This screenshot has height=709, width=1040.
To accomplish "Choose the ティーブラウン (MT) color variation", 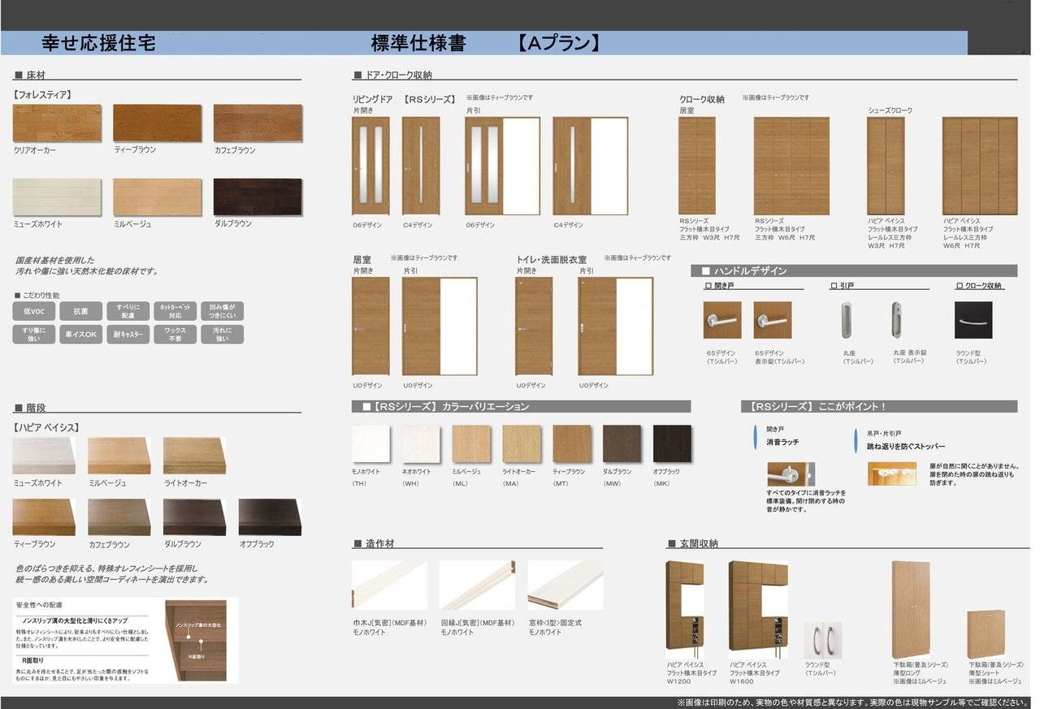I will click(x=572, y=443).
